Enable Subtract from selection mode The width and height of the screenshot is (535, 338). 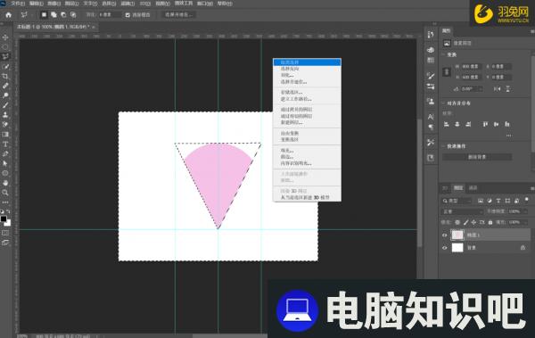click(63, 14)
